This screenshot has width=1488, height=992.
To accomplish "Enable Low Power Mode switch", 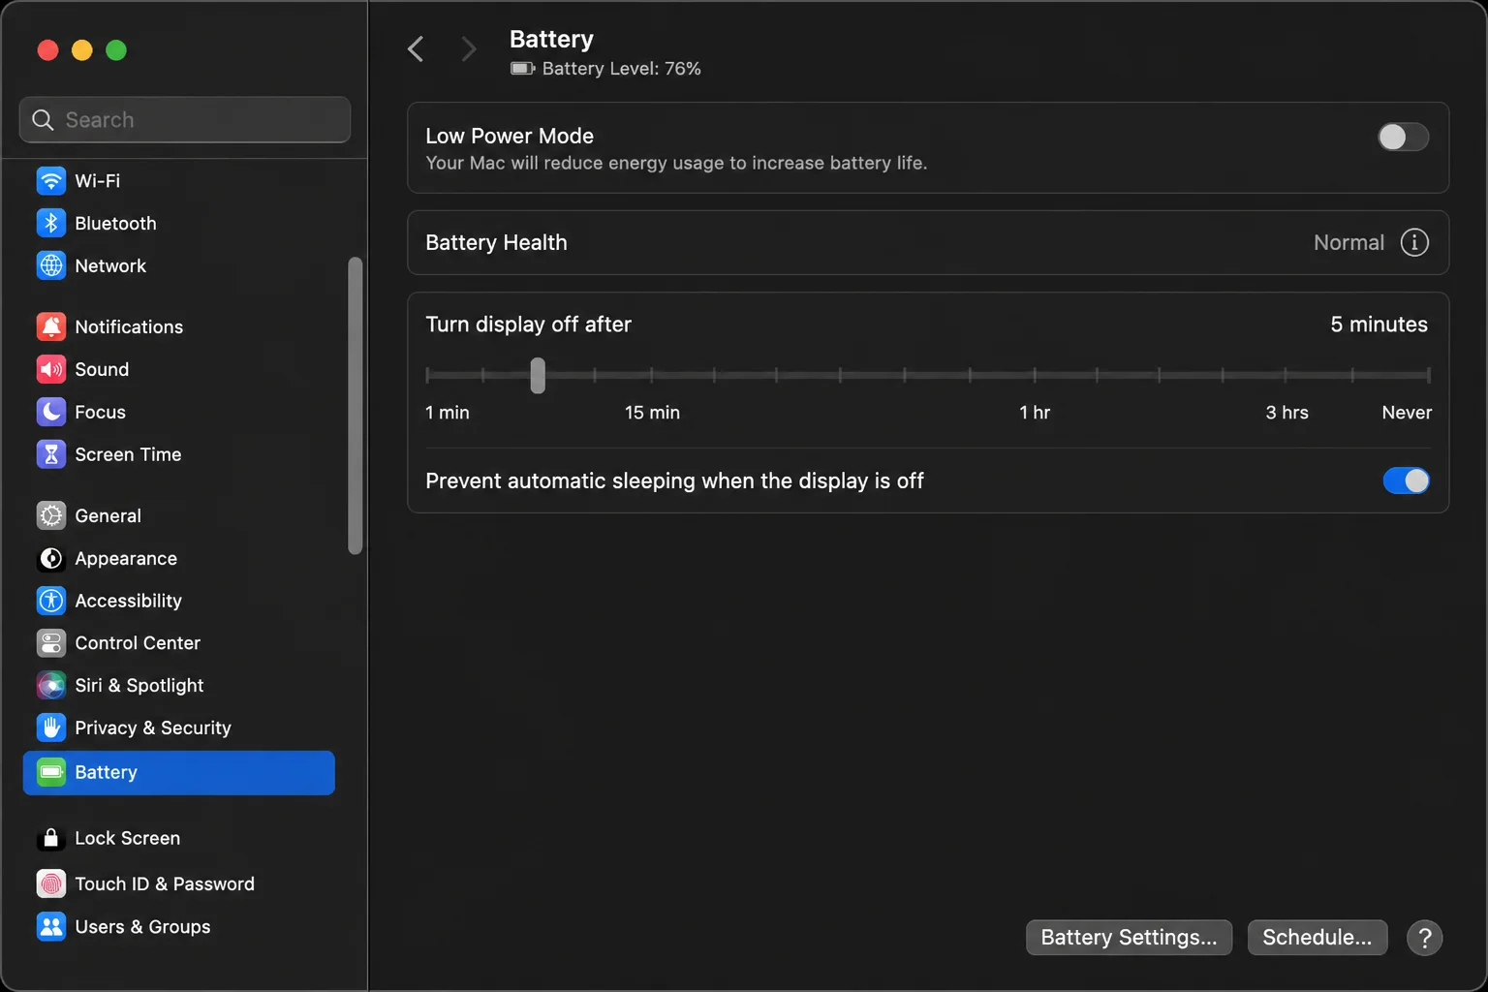I will click(1403, 137).
